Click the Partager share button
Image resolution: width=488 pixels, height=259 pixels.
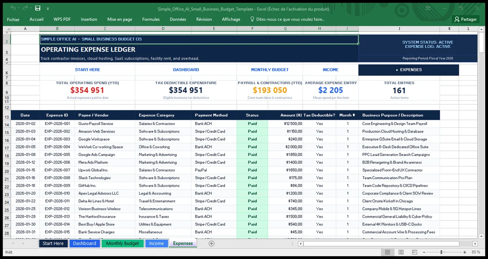coord(466,19)
